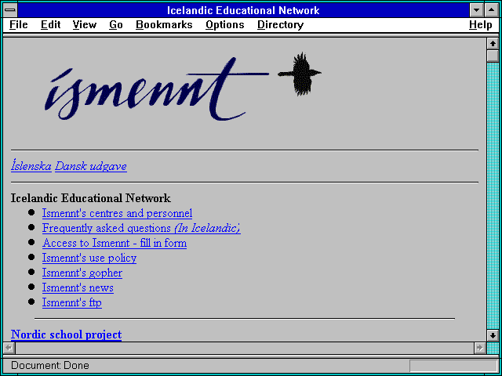Screen dimensions: 502x376
Task: Click the horizontal scrollbar right arrow
Action: click(479, 348)
